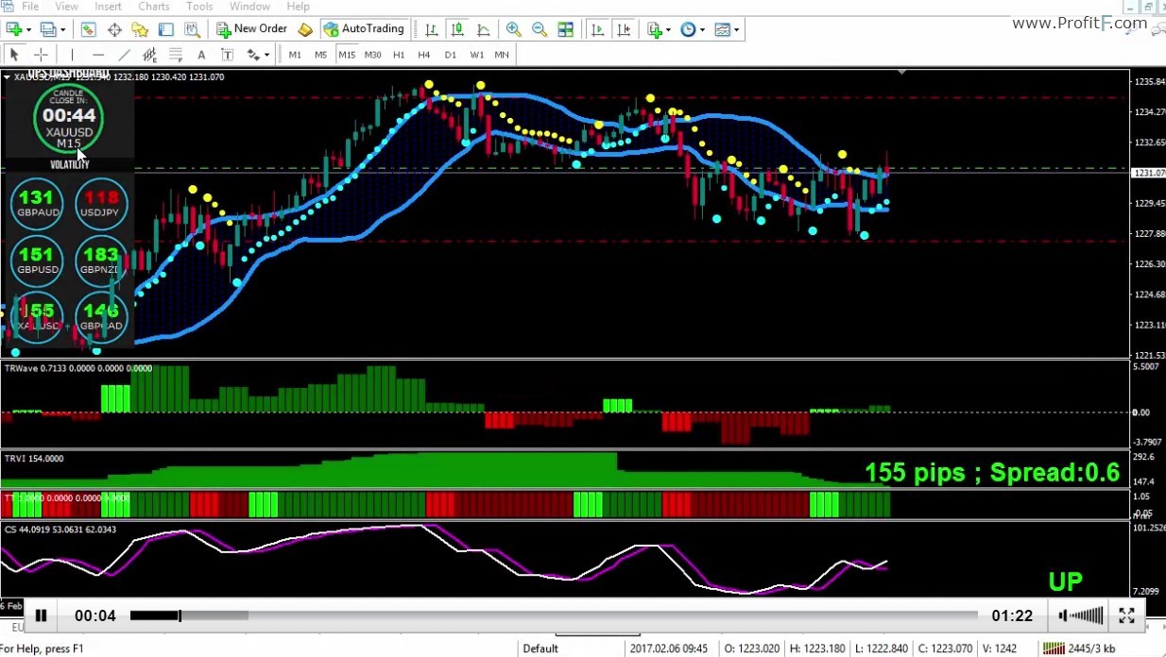Open the Navigator folder-star icon
The height and width of the screenshot is (657, 1166).
click(140, 29)
